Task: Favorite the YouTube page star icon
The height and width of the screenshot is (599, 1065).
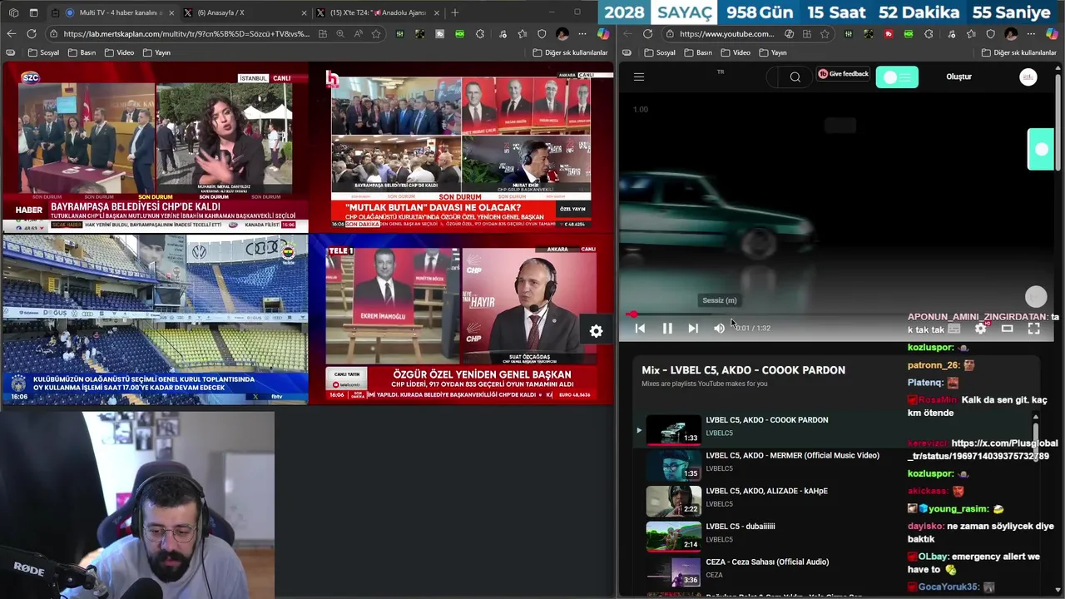Action: [825, 34]
